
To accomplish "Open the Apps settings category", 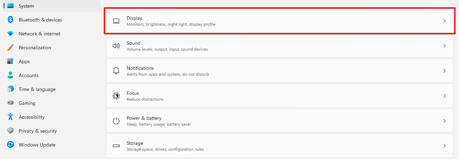I will [24, 61].
